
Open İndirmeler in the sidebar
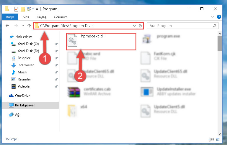click(23, 65)
